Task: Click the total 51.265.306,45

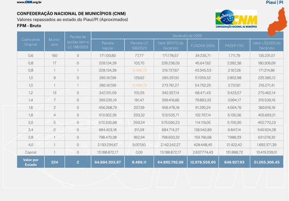Action: point(267,162)
